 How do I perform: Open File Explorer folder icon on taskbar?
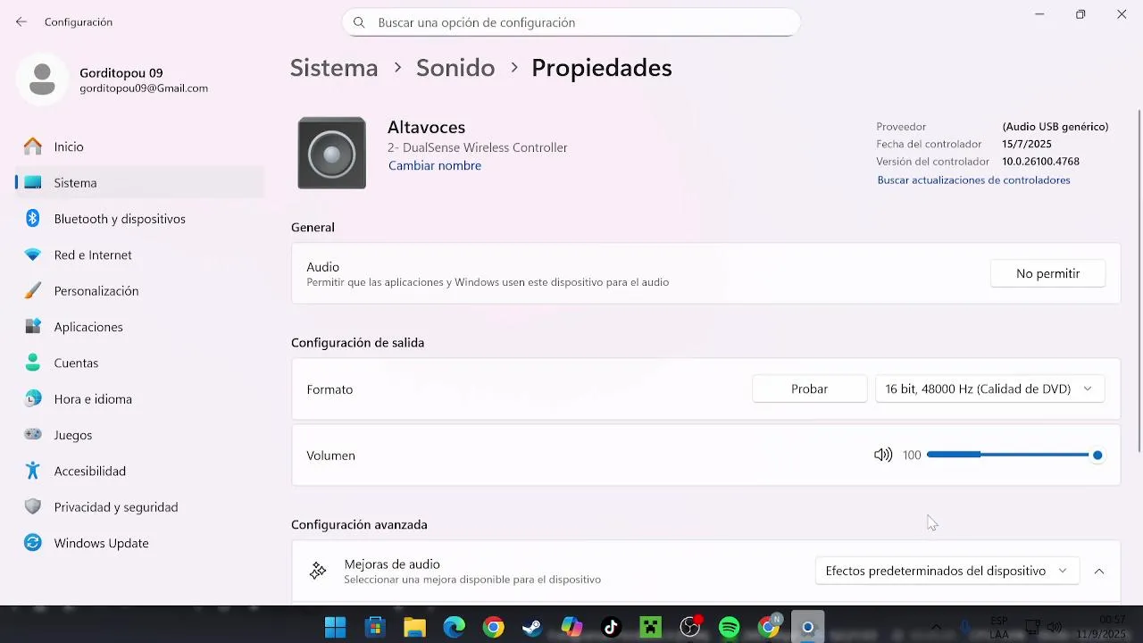[414, 628]
